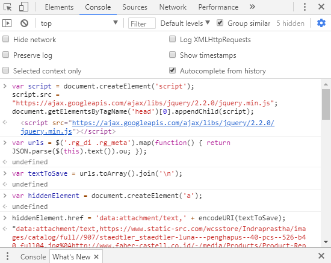The width and height of the screenshot is (331, 263).
Task: Click undefined result below textToSave
Action: click(29, 184)
